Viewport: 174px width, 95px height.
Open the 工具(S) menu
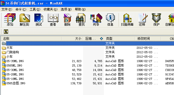click(x=35, y=9)
